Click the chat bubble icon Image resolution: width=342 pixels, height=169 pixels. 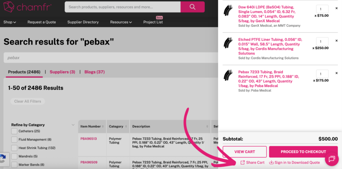(x=332, y=159)
